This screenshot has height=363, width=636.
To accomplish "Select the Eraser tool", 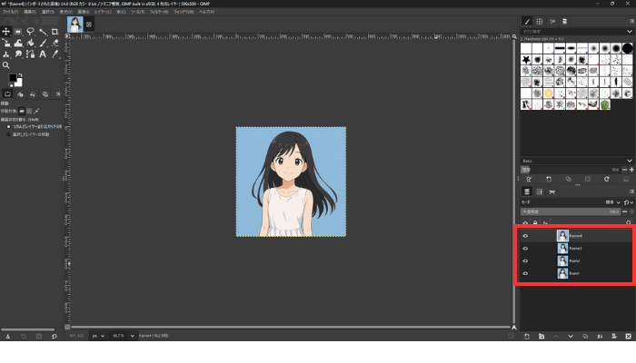I will 55,43.
